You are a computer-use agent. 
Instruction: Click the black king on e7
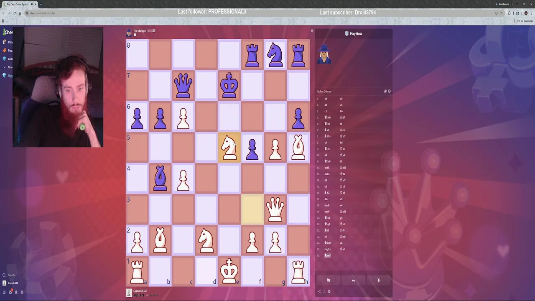[x=229, y=86]
